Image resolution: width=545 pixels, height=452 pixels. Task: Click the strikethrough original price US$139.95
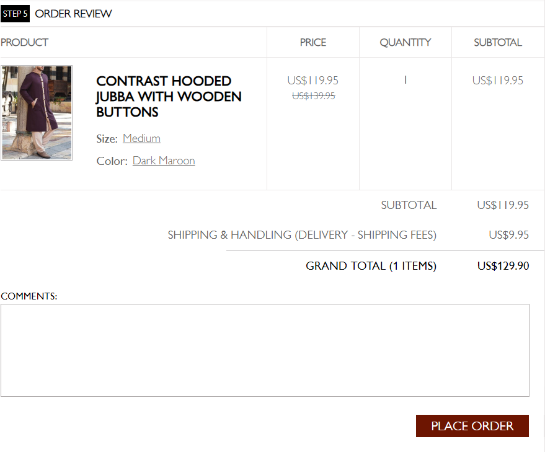312,95
